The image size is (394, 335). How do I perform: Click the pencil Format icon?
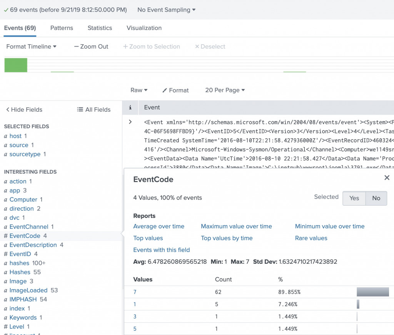click(165, 90)
